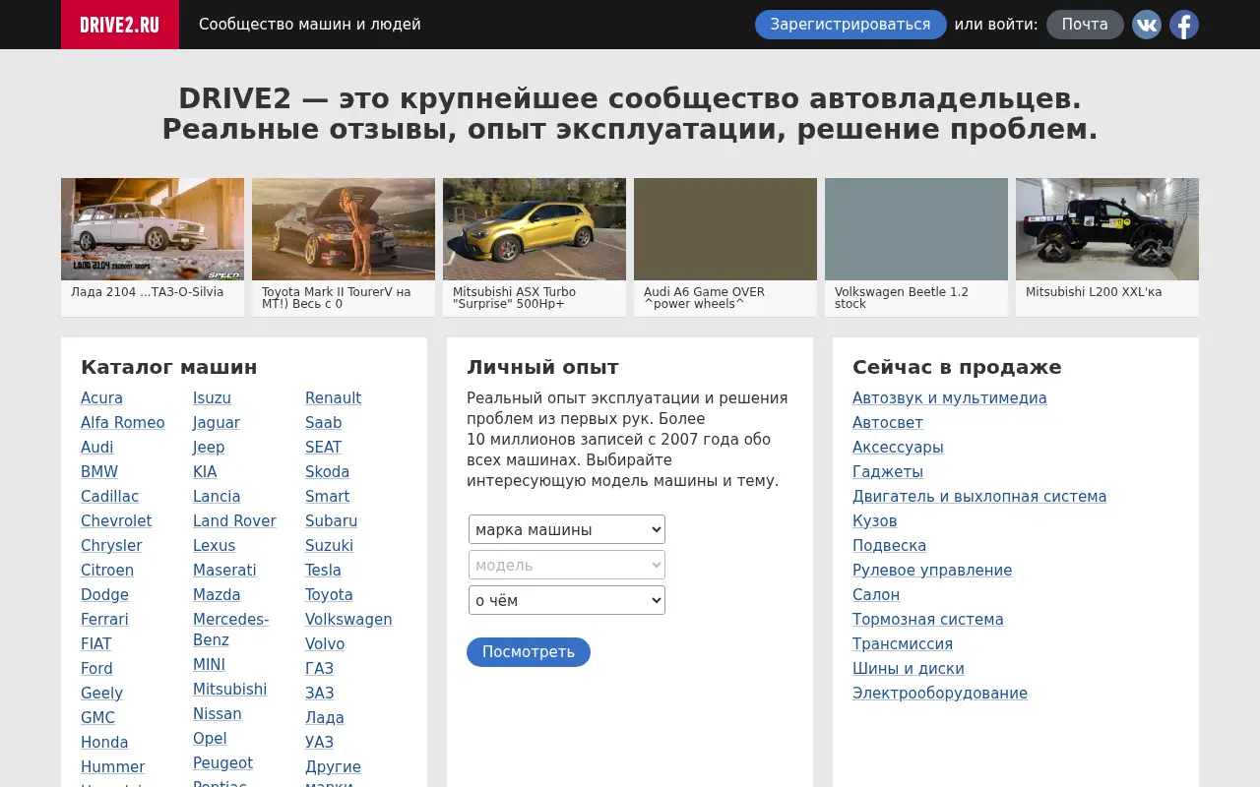View Тормозная система listings

click(x=928, y=620)
